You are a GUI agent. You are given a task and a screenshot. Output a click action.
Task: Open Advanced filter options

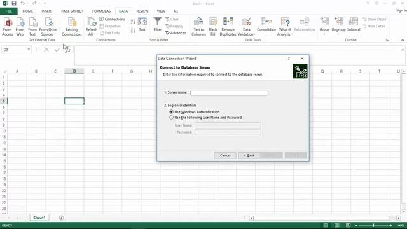coord(176,33)
